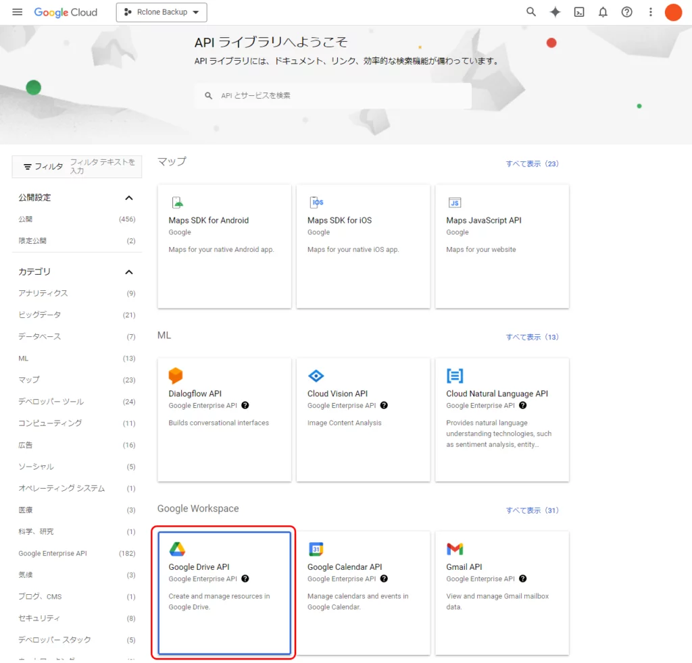The height and width of the screenshot is (663, 692).
Task: Open the Cloud Natural Language API card
Action: 502,420
